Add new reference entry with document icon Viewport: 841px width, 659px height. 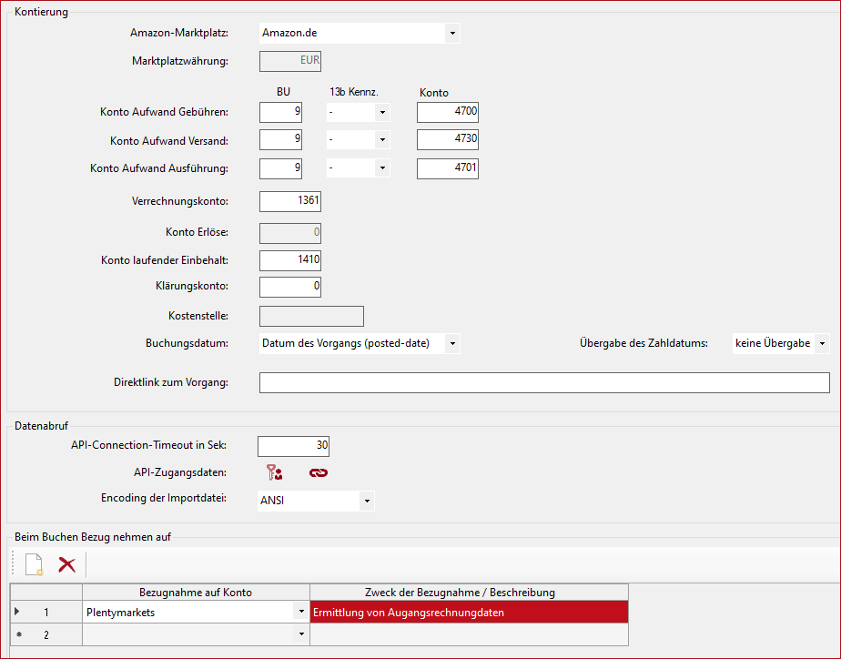[x=34, y=564]
